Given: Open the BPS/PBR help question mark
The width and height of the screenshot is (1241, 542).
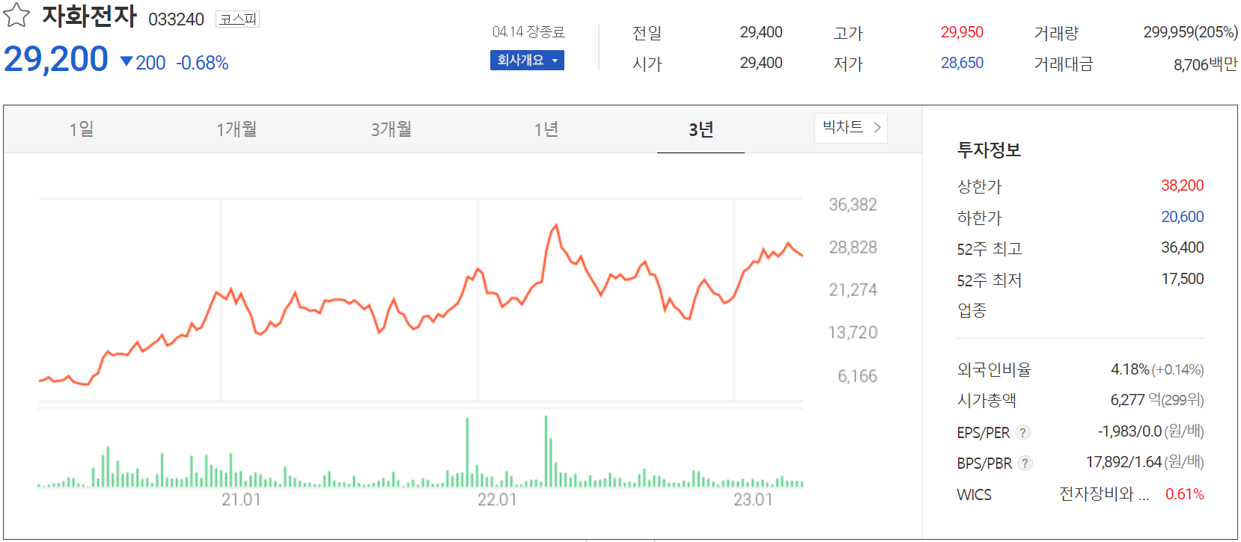Looking at the screenshot, I should click(x=1025, y=463).
